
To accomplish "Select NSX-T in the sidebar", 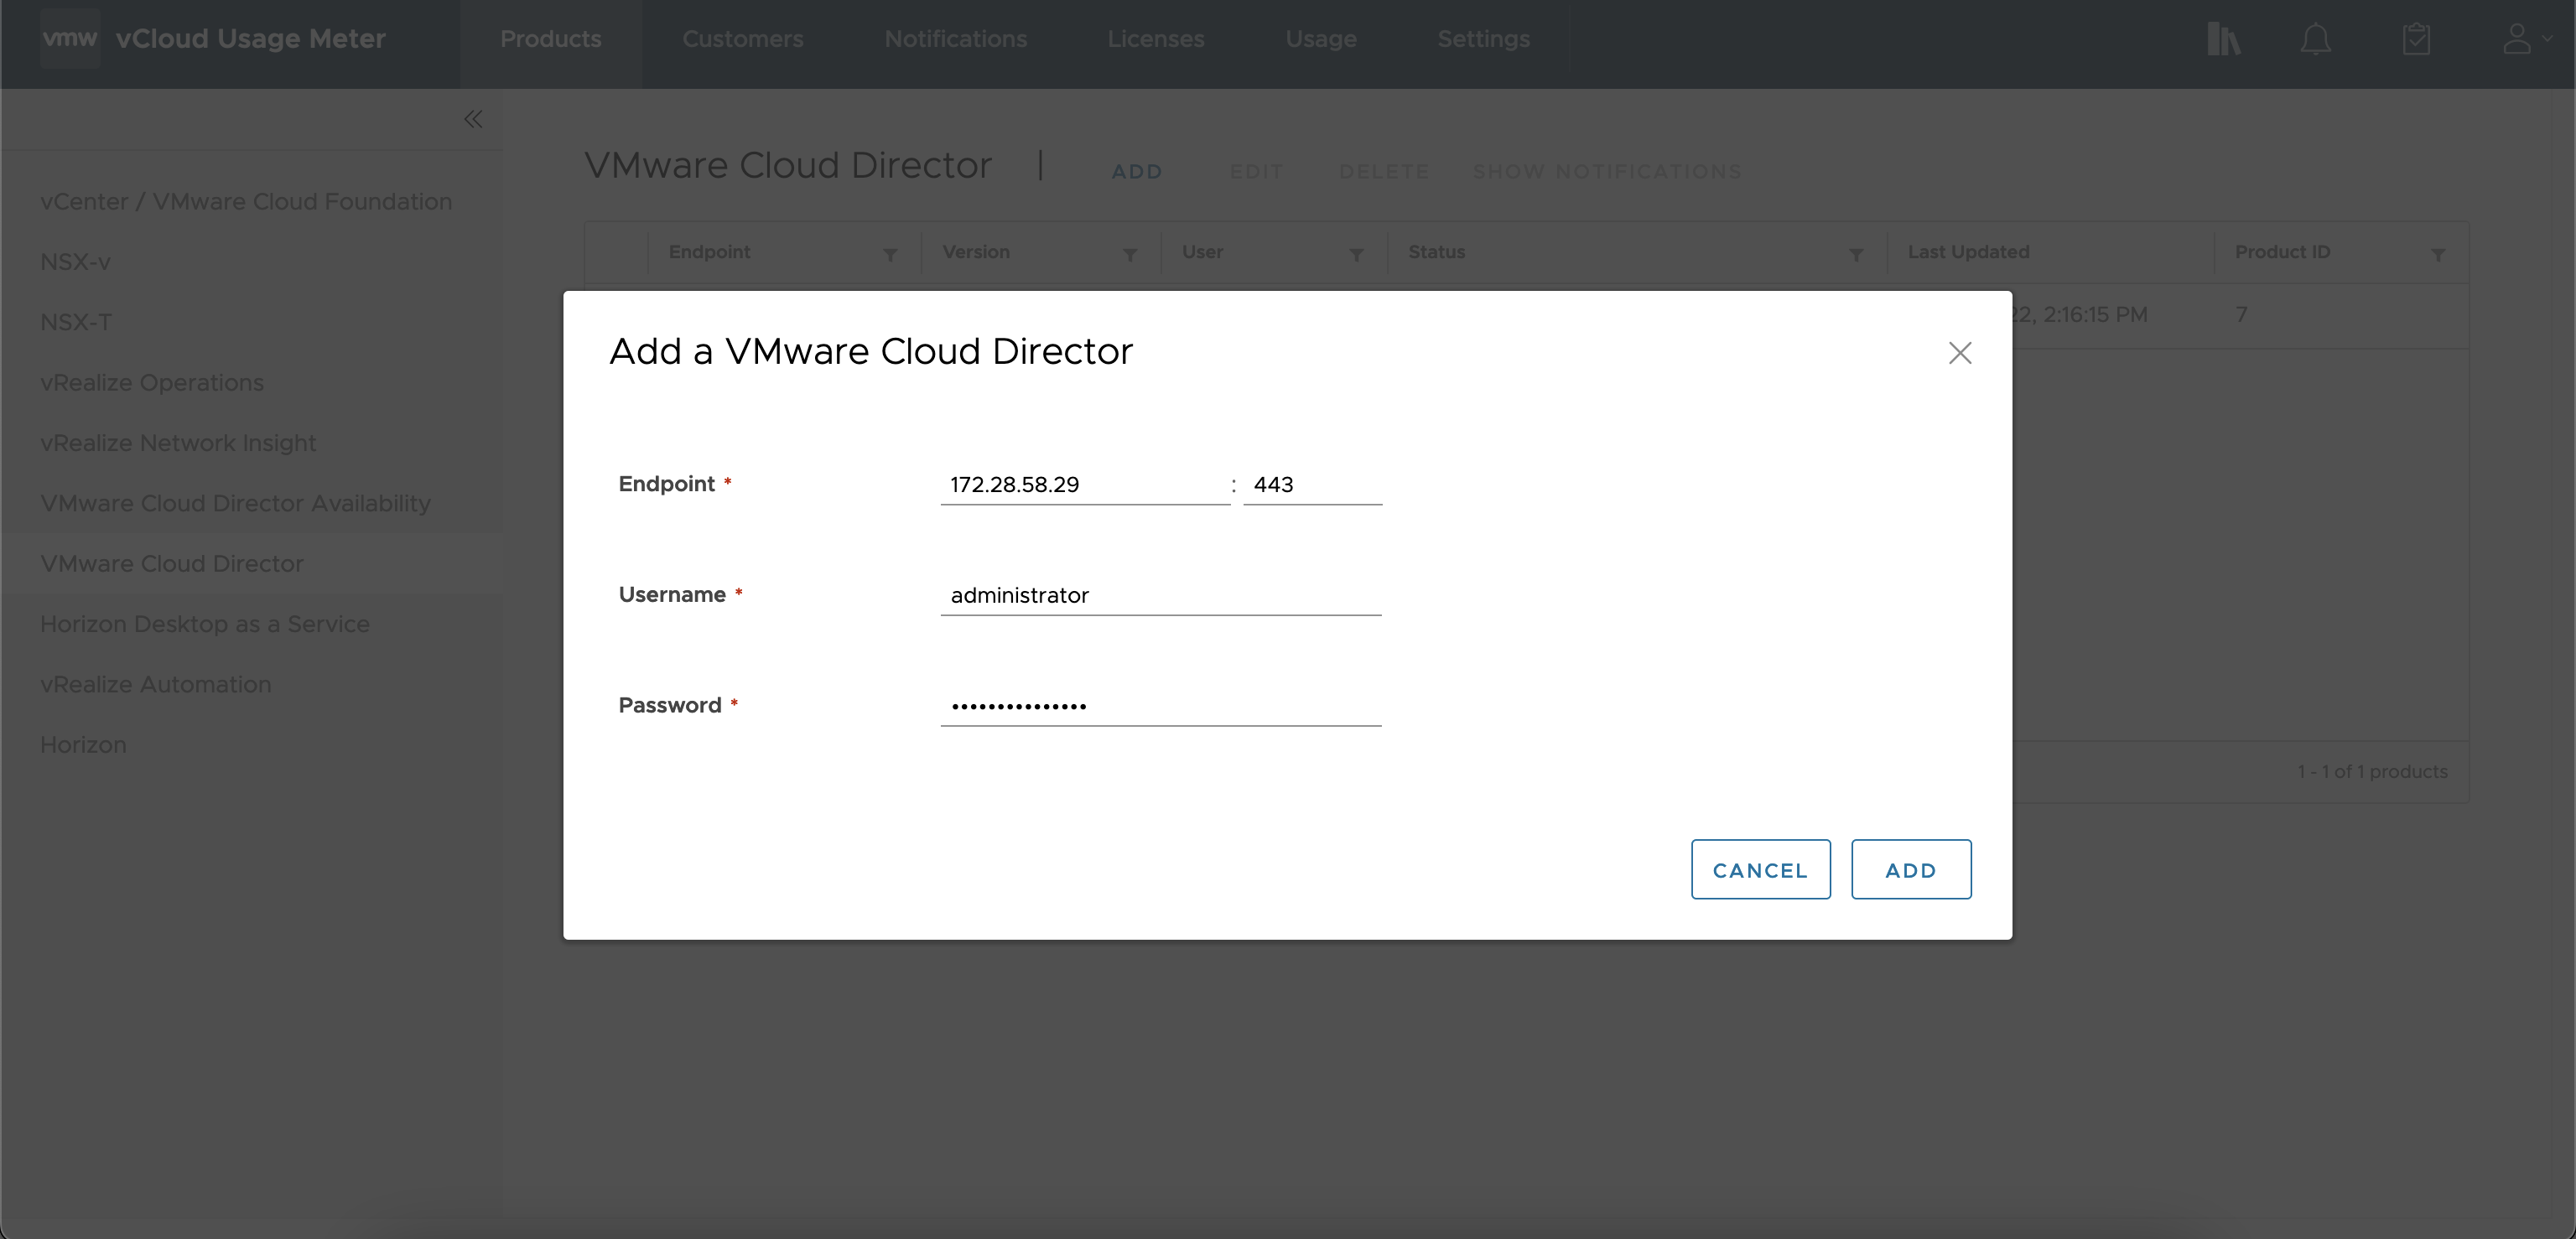I will coord(76,322).
